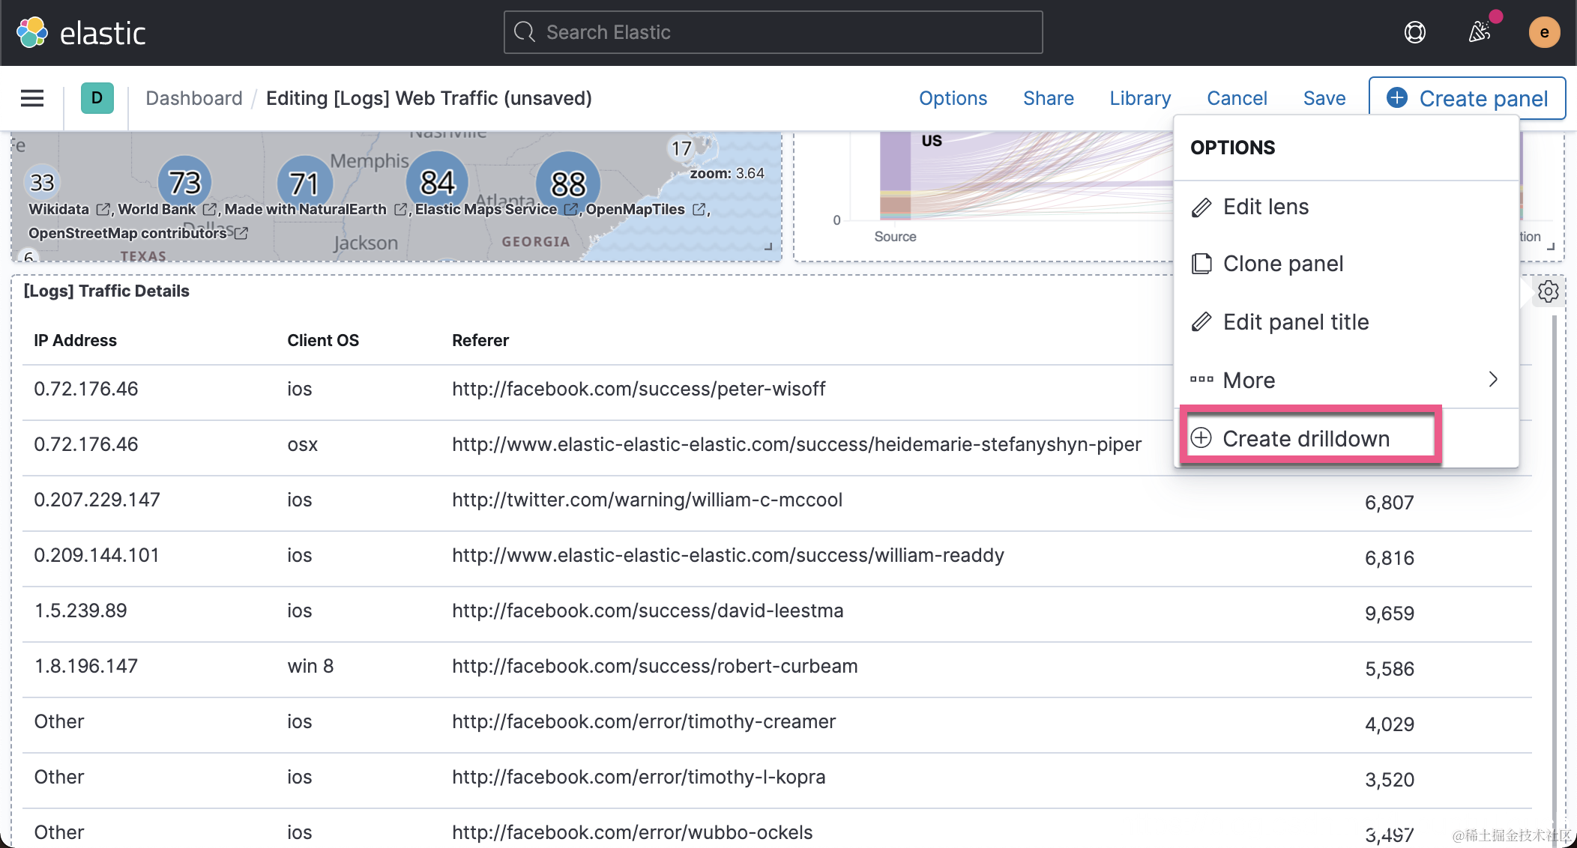Open the Share menu

[1048, 98]
